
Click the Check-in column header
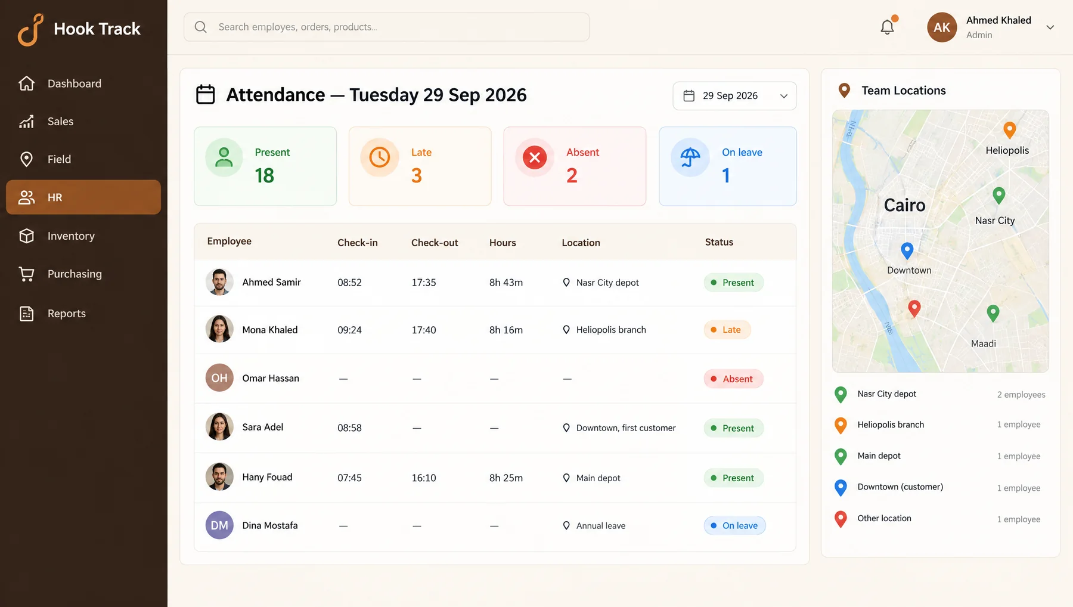point(357,243)
